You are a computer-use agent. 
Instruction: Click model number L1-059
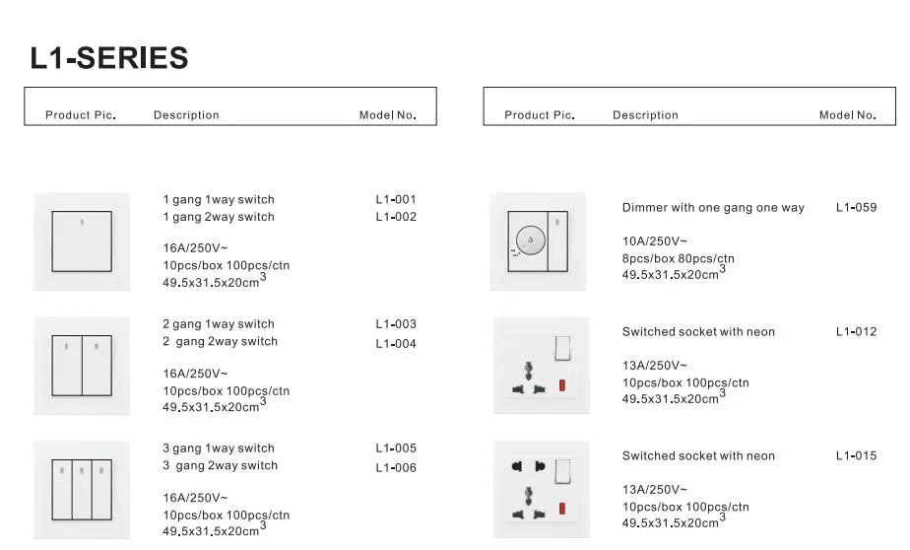[x=856, y=207]
